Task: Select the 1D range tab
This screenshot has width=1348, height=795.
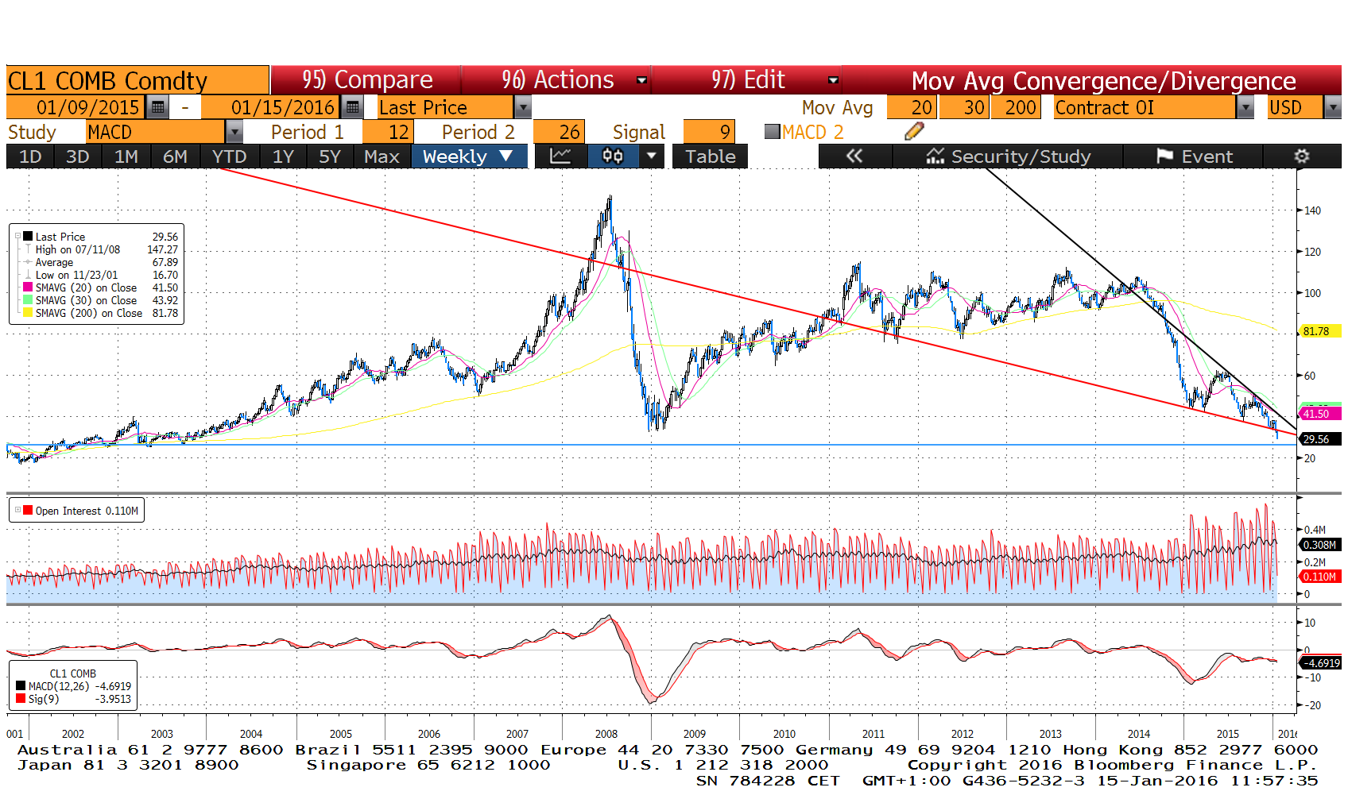Action: (30, 156)
